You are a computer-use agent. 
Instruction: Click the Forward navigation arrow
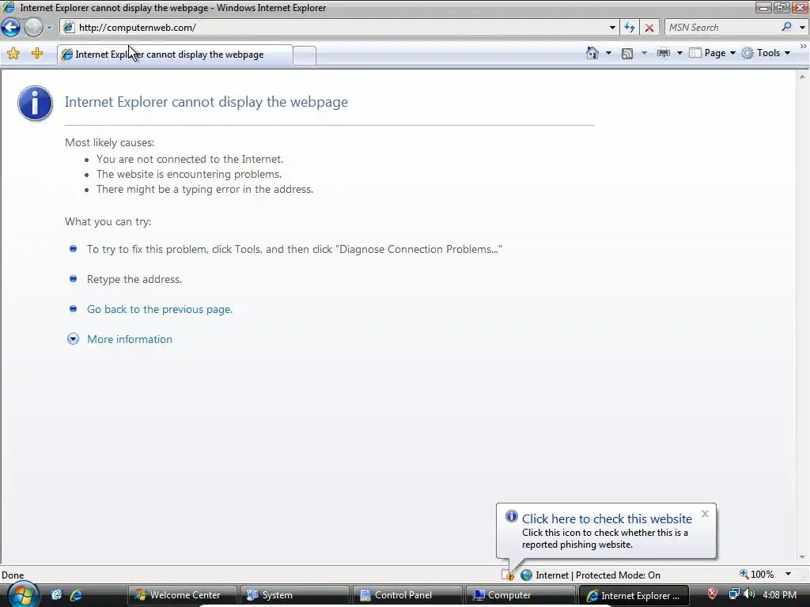[x=33, y=28]
